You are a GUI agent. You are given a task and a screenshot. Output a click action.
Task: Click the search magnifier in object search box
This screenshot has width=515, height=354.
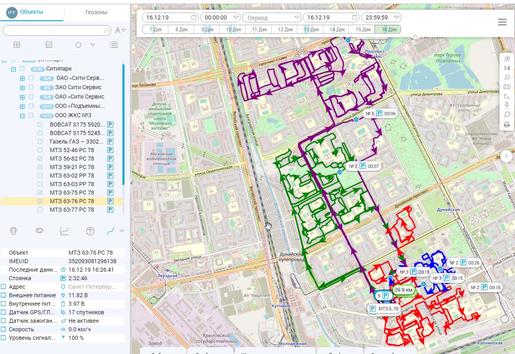pyautogui.click(x=106, y=30)
